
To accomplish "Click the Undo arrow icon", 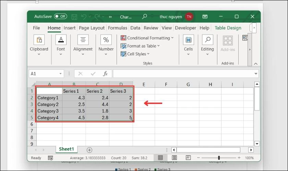I will [84, 17].
